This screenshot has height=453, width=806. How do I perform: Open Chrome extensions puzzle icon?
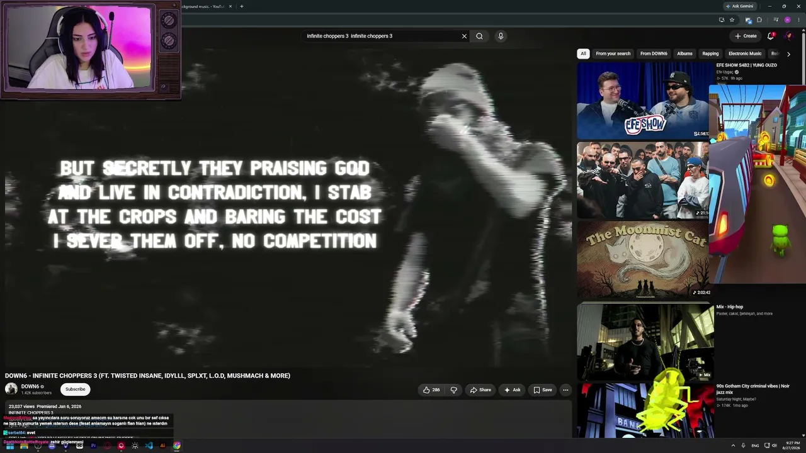tap(759, 20)
